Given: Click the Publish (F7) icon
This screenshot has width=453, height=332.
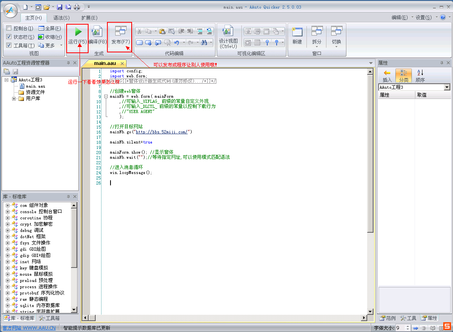Looking at the screenshot, I should pos(120,31).
